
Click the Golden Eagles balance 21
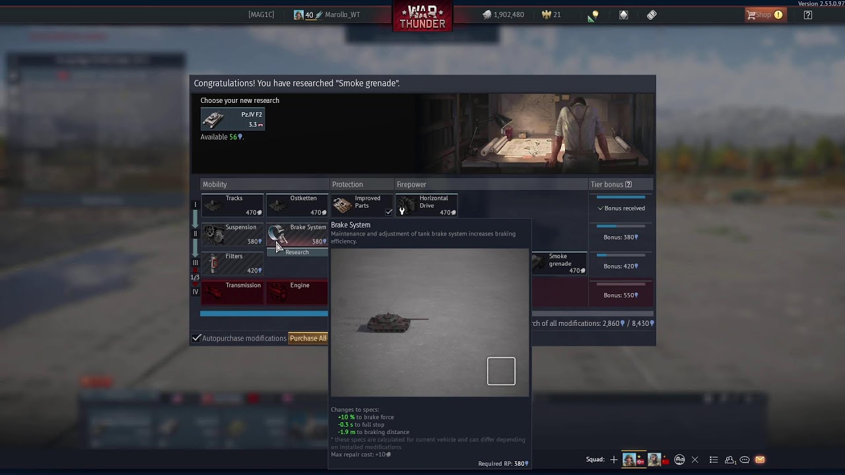click(551, 15)
